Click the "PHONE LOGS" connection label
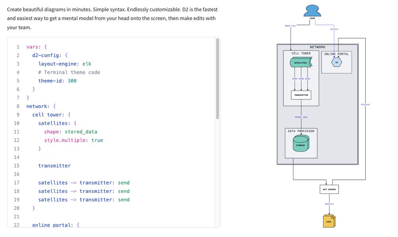398x237 pixels. [x=301, y=117]
